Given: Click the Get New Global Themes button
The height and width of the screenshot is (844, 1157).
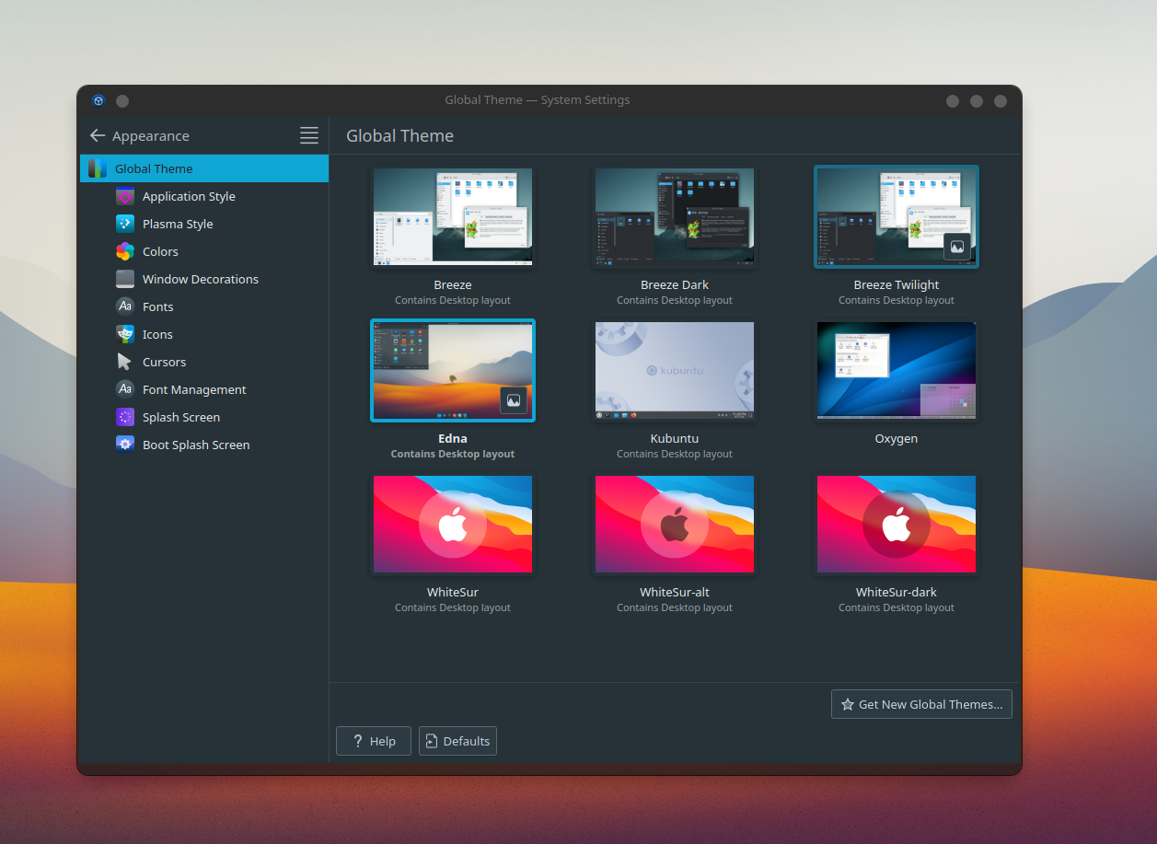Looking at the screenshot, I should pyautogui.click(x=921, y=704).
